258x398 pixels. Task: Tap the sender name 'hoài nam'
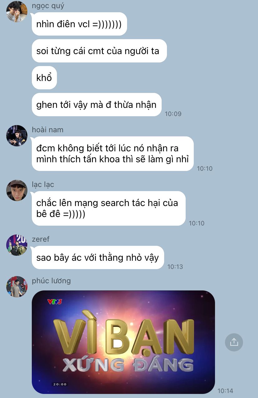coord(48,129)
